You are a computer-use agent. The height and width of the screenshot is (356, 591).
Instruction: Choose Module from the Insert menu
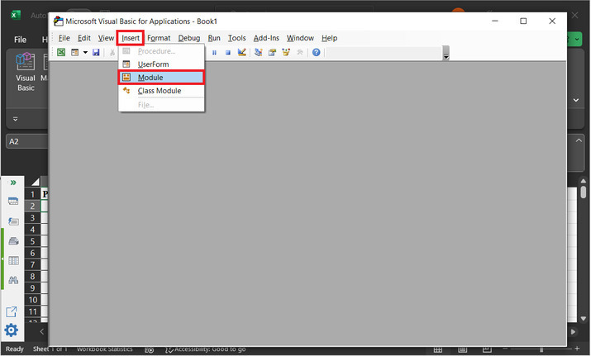[161, 78]
